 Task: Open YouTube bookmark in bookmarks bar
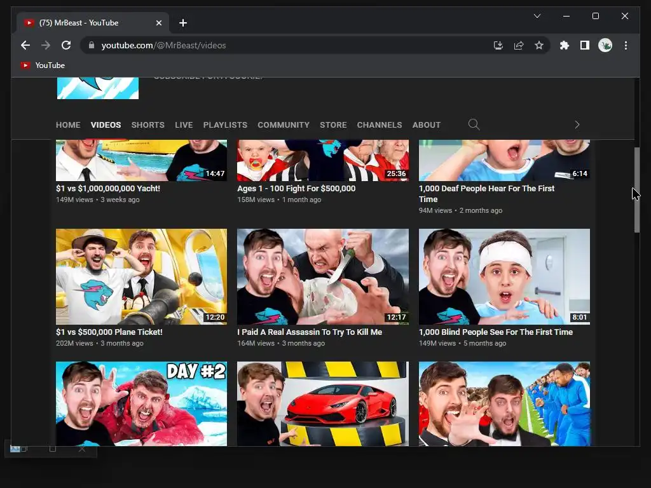[x=43, y=65]
